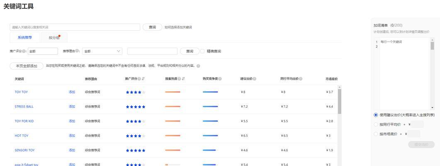The width and height of the screenshot is (440, 166).
Task: Open SENSORI TOY keyword link
Action: coord(25,151)
